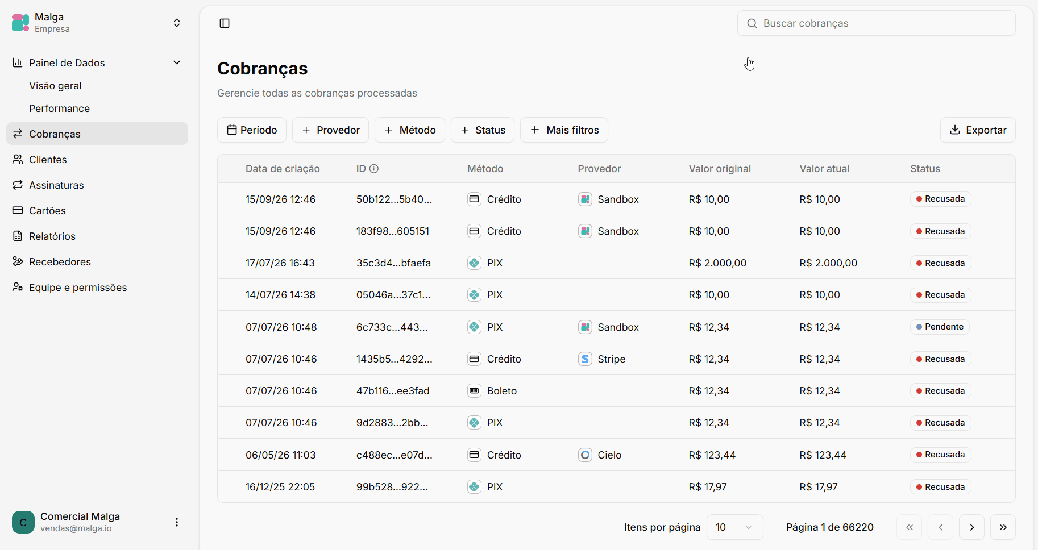This screenshot has height=550, width=1038.
Task: Collapse the Painel de Dados section
Action: [177, 63]
